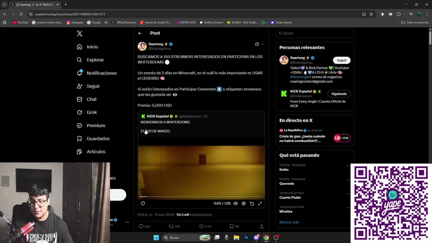Open the YouTube bookmark

(21, 23)
